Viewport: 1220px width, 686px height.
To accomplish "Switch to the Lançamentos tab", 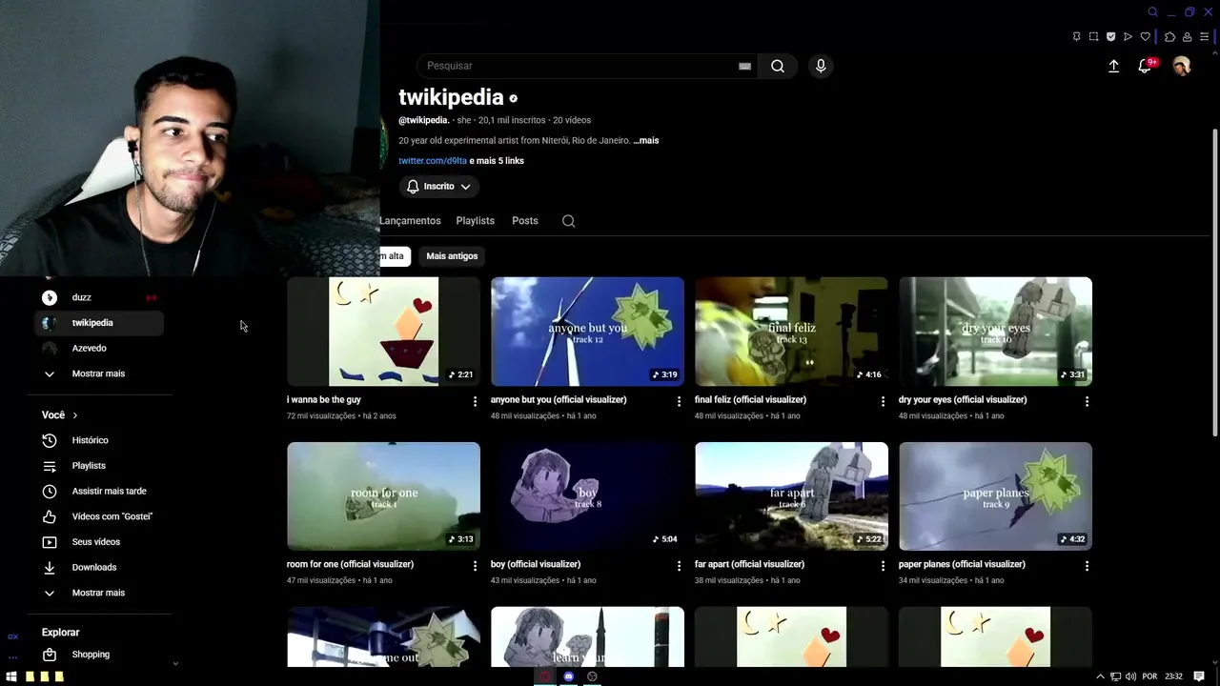I will (410, 221).
